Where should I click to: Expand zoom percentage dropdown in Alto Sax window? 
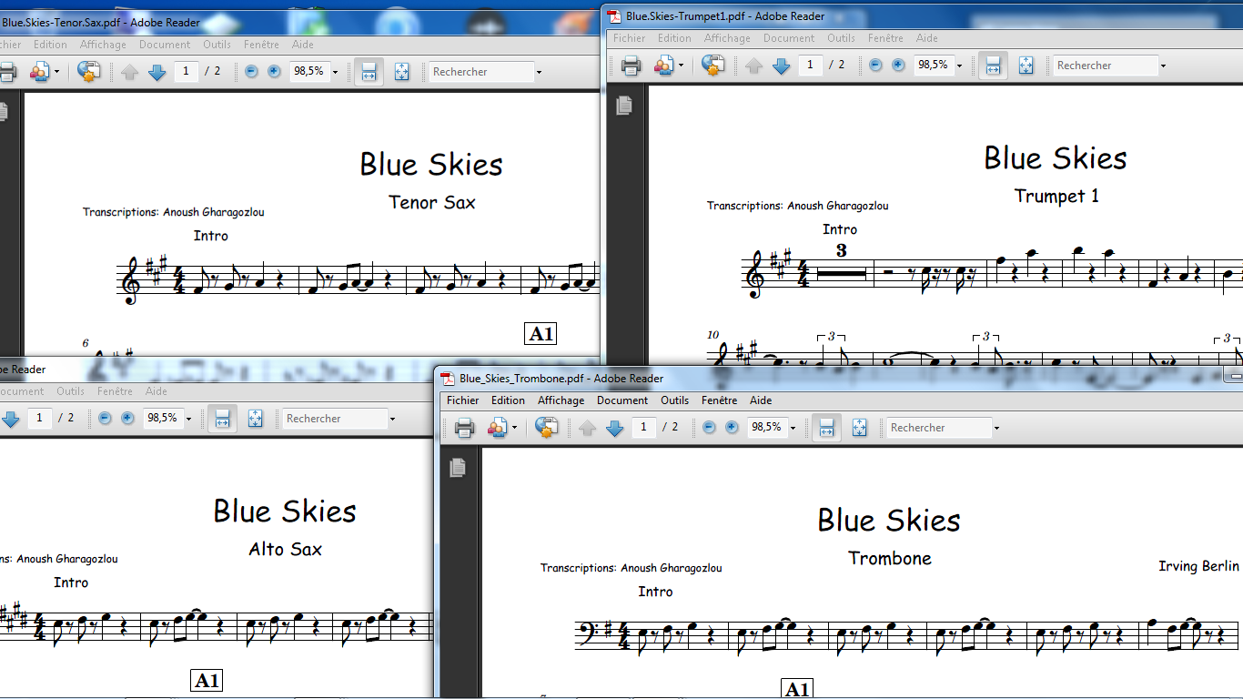point(188,420)
